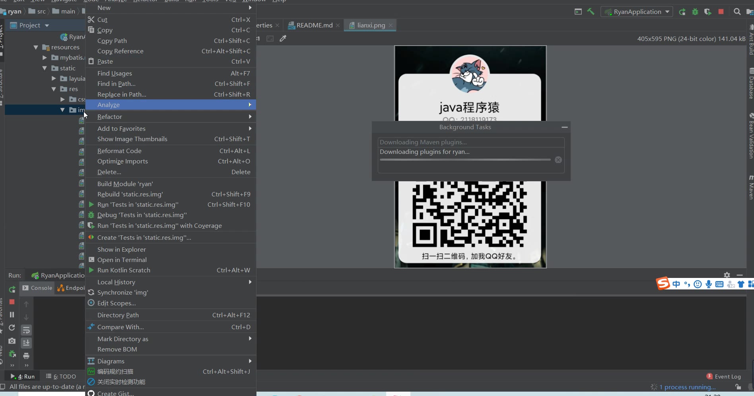This screenshot has height=396, width=754.
Task: Minimize the Background Tasks popup
Action: 564,127
